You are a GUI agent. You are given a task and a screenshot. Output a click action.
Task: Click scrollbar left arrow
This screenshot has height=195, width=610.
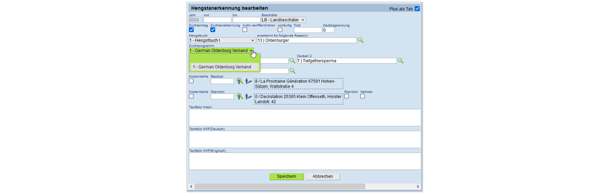tap(191, 187)
